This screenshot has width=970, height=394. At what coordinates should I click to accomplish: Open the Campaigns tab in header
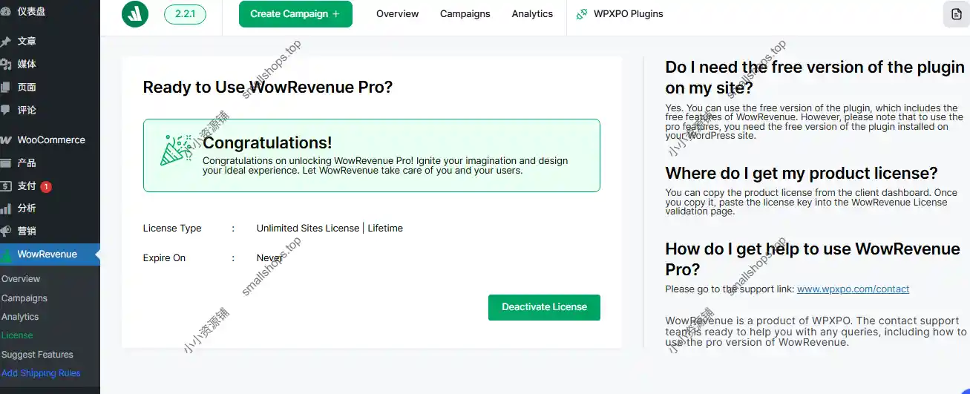[x=465, y=14]
